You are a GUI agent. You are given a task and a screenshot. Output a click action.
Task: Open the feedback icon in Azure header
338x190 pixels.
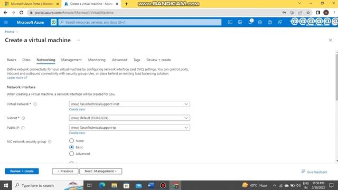tap(280, 22)
